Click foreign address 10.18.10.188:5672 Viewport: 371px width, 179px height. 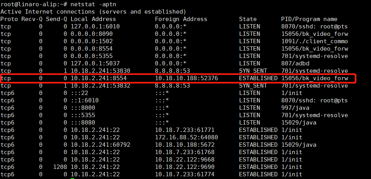(185, 145)
